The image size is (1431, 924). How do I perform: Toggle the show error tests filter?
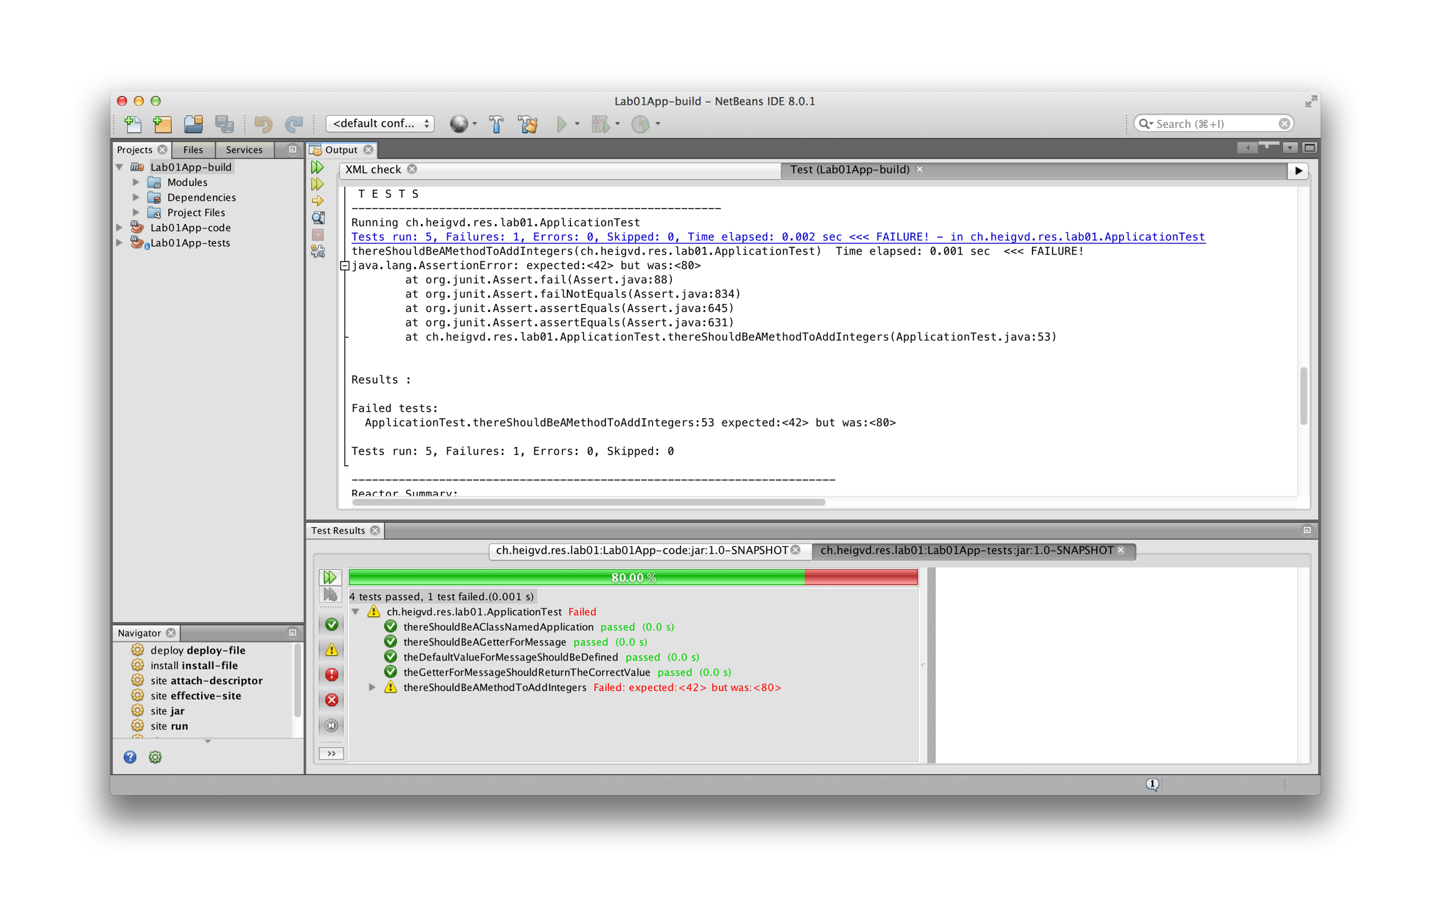tap(331, 675)
